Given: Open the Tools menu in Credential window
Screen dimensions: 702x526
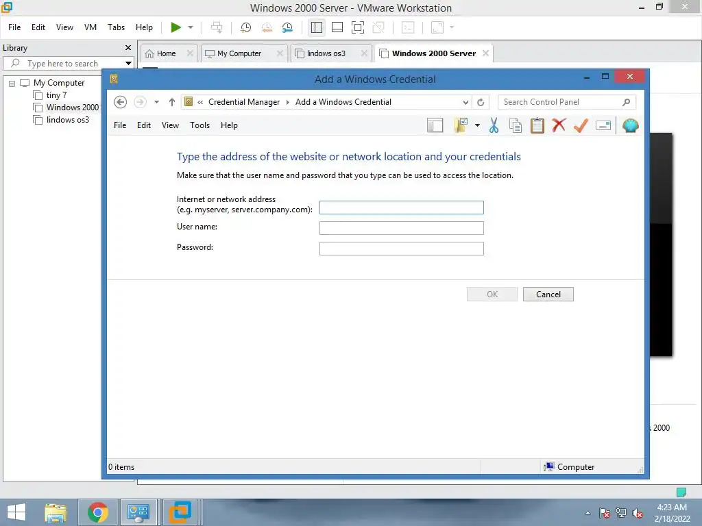Looking at the screenshot, I should pyautogui.click(x=199, y=125).
